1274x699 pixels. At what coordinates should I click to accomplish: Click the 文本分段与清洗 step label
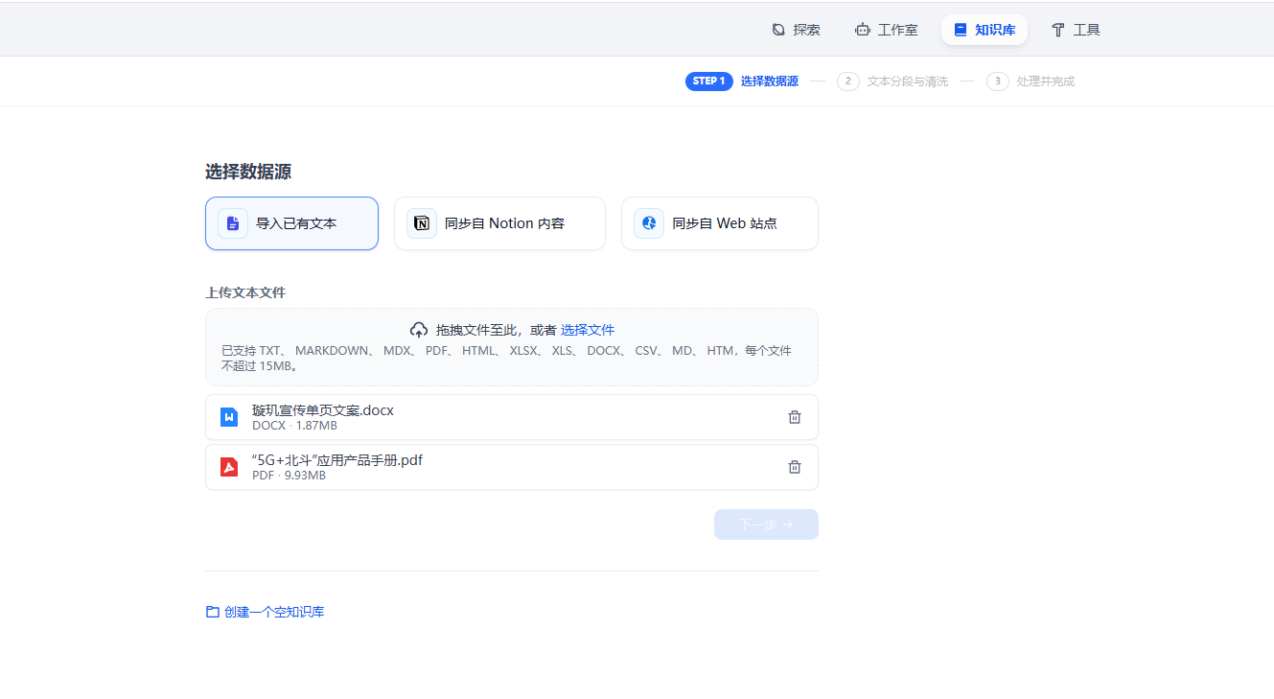pyautogui.click(x=908, y=82)
